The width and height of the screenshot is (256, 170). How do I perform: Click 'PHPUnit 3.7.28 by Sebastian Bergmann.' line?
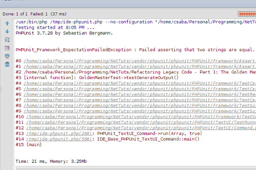64,33
